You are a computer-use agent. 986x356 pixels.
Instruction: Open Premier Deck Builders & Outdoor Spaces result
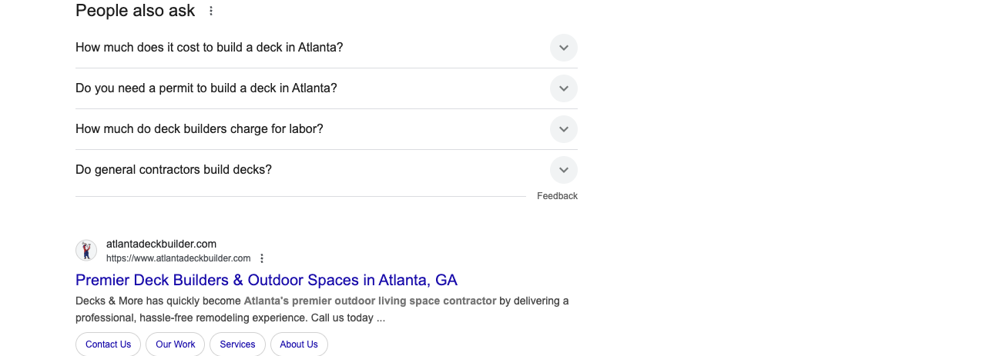click(267, 280)
